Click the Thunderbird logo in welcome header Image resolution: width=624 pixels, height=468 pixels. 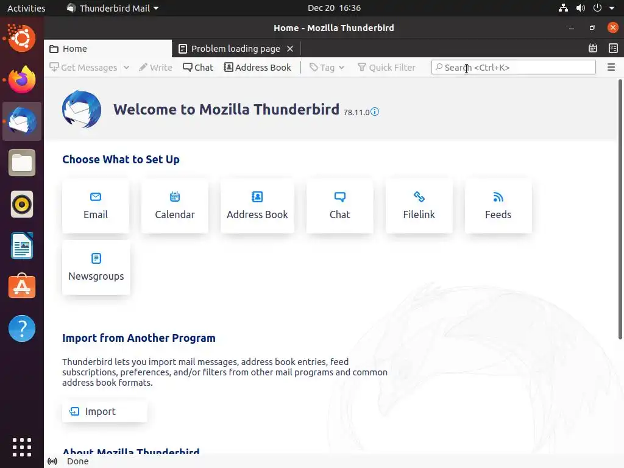click(82, 110)
